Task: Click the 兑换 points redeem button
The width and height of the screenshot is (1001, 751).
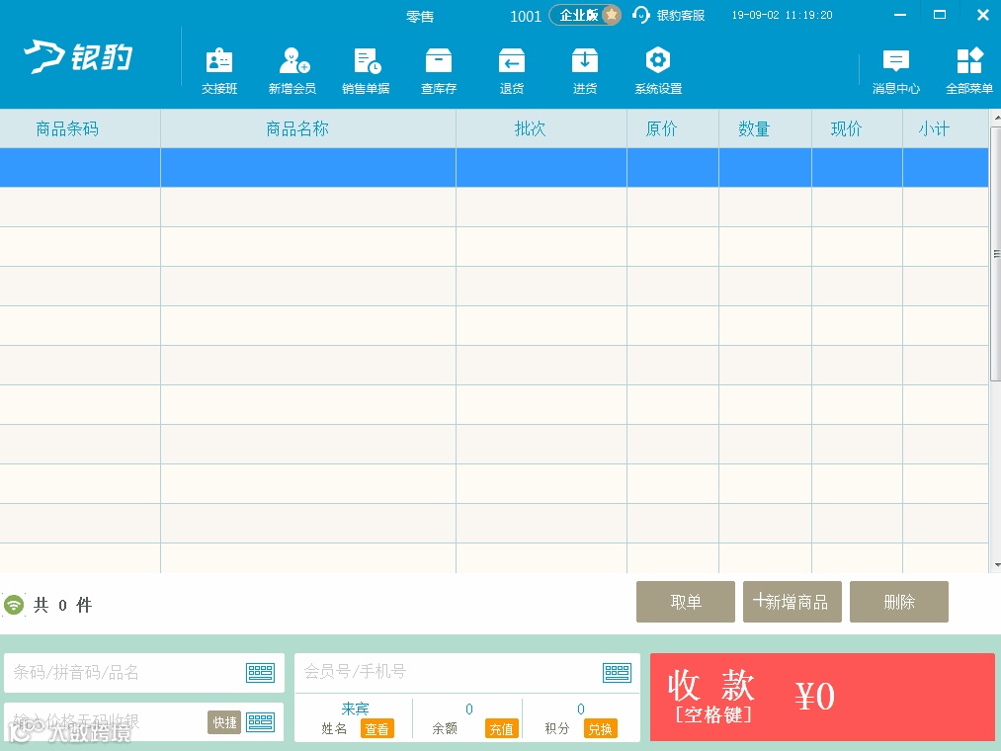Action: [x=600, y=728]
